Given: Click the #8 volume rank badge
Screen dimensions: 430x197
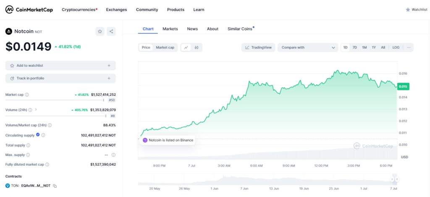Looking at the screenshot, I should (x=113, y=116).
